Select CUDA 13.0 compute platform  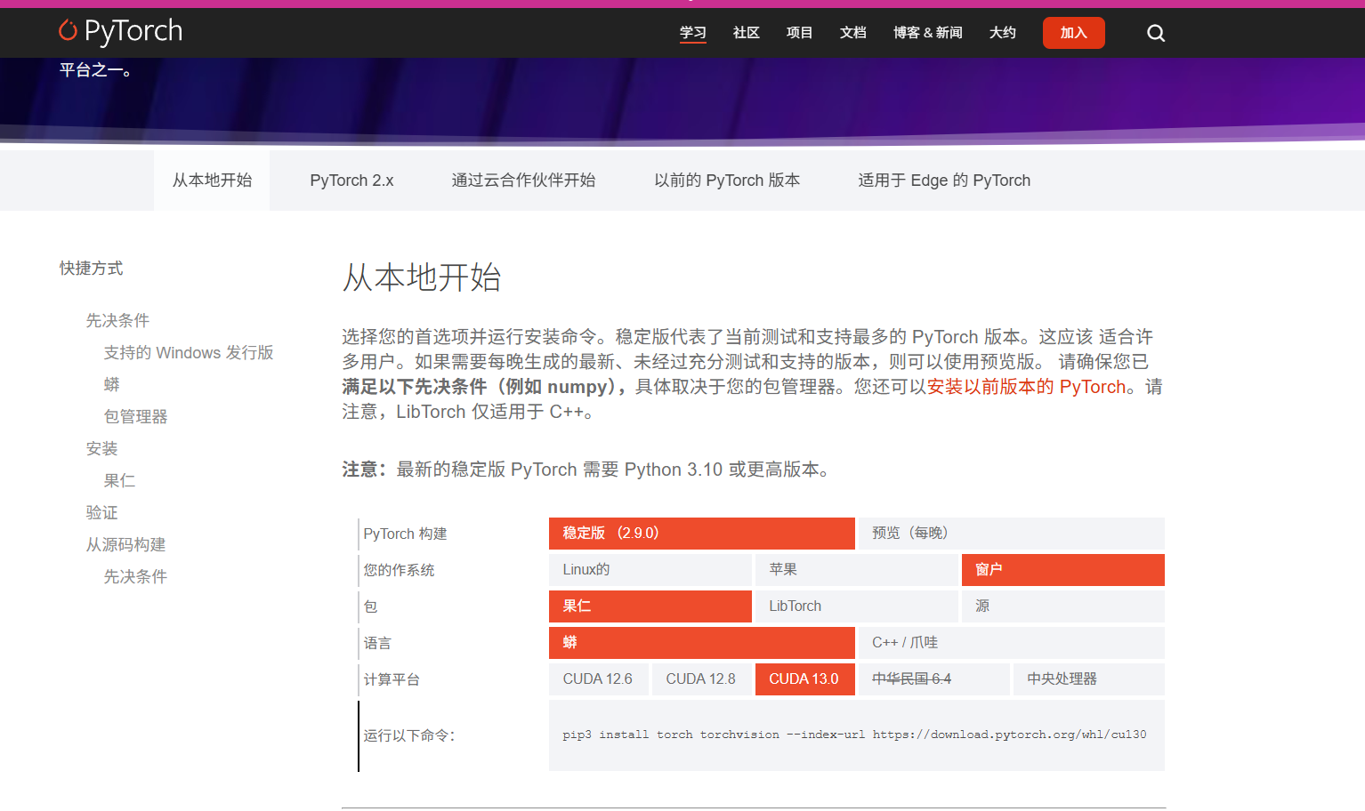pyautogui.click(x=805, y=679)
